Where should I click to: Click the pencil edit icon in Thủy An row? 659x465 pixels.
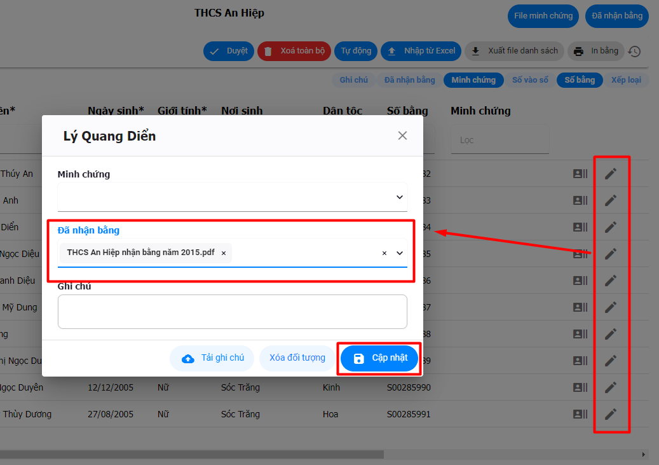click(610, 174)
